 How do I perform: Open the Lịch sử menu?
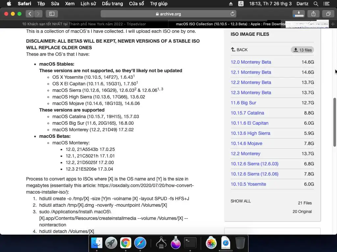88,4
